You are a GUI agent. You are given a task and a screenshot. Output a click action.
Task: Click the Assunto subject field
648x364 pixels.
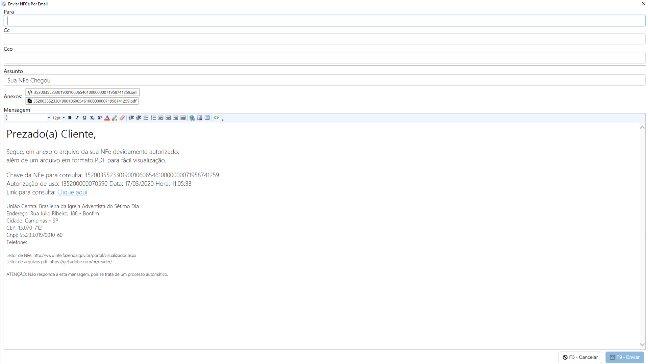pos(324,80)
